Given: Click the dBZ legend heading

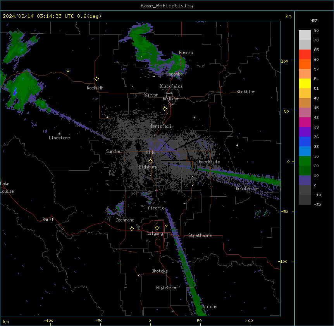Looking at the screenshot, I should pos(314,21).
